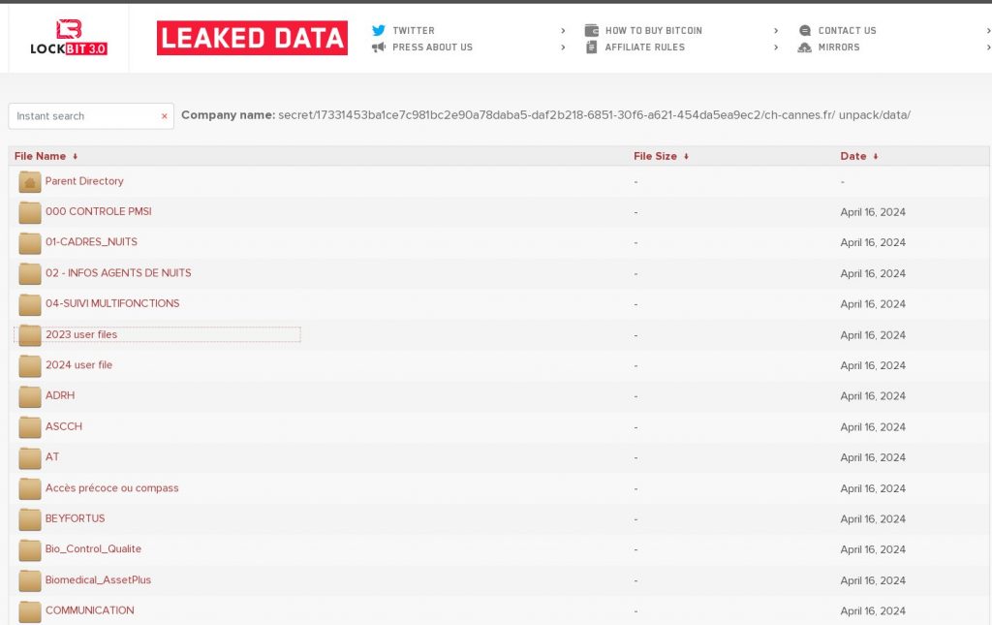Open the Contact Us menu item
This screenshot has height=625, width=992.
click(847, 30)
